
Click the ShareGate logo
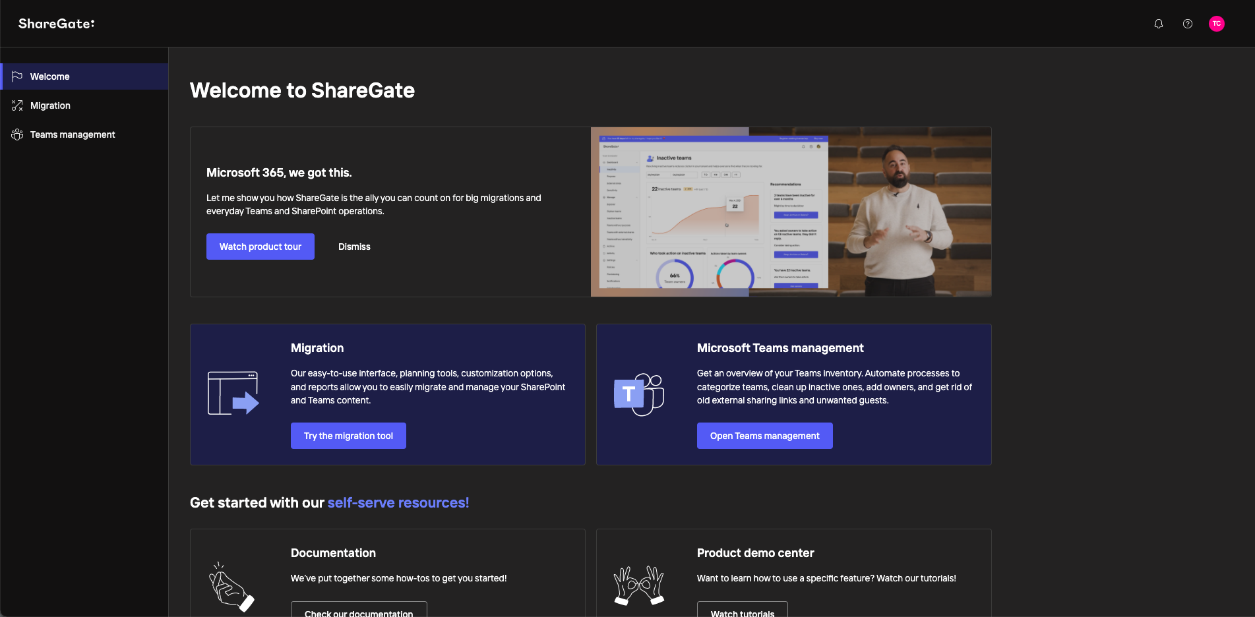[x=57, y=24]
